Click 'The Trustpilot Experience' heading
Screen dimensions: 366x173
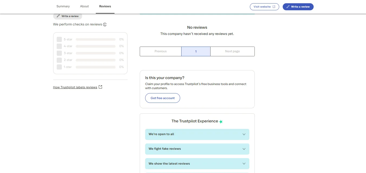(195, 121)
